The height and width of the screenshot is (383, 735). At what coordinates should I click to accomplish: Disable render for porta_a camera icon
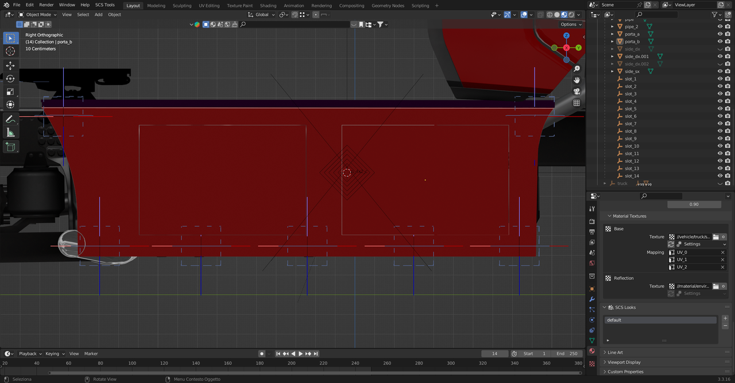(729, 34)
